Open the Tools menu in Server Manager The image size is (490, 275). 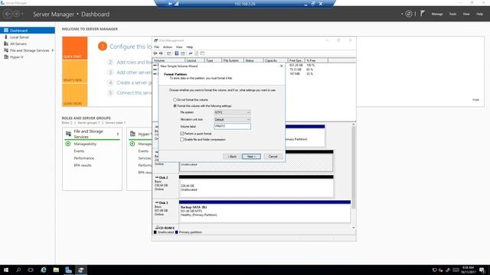click(452, 14)
